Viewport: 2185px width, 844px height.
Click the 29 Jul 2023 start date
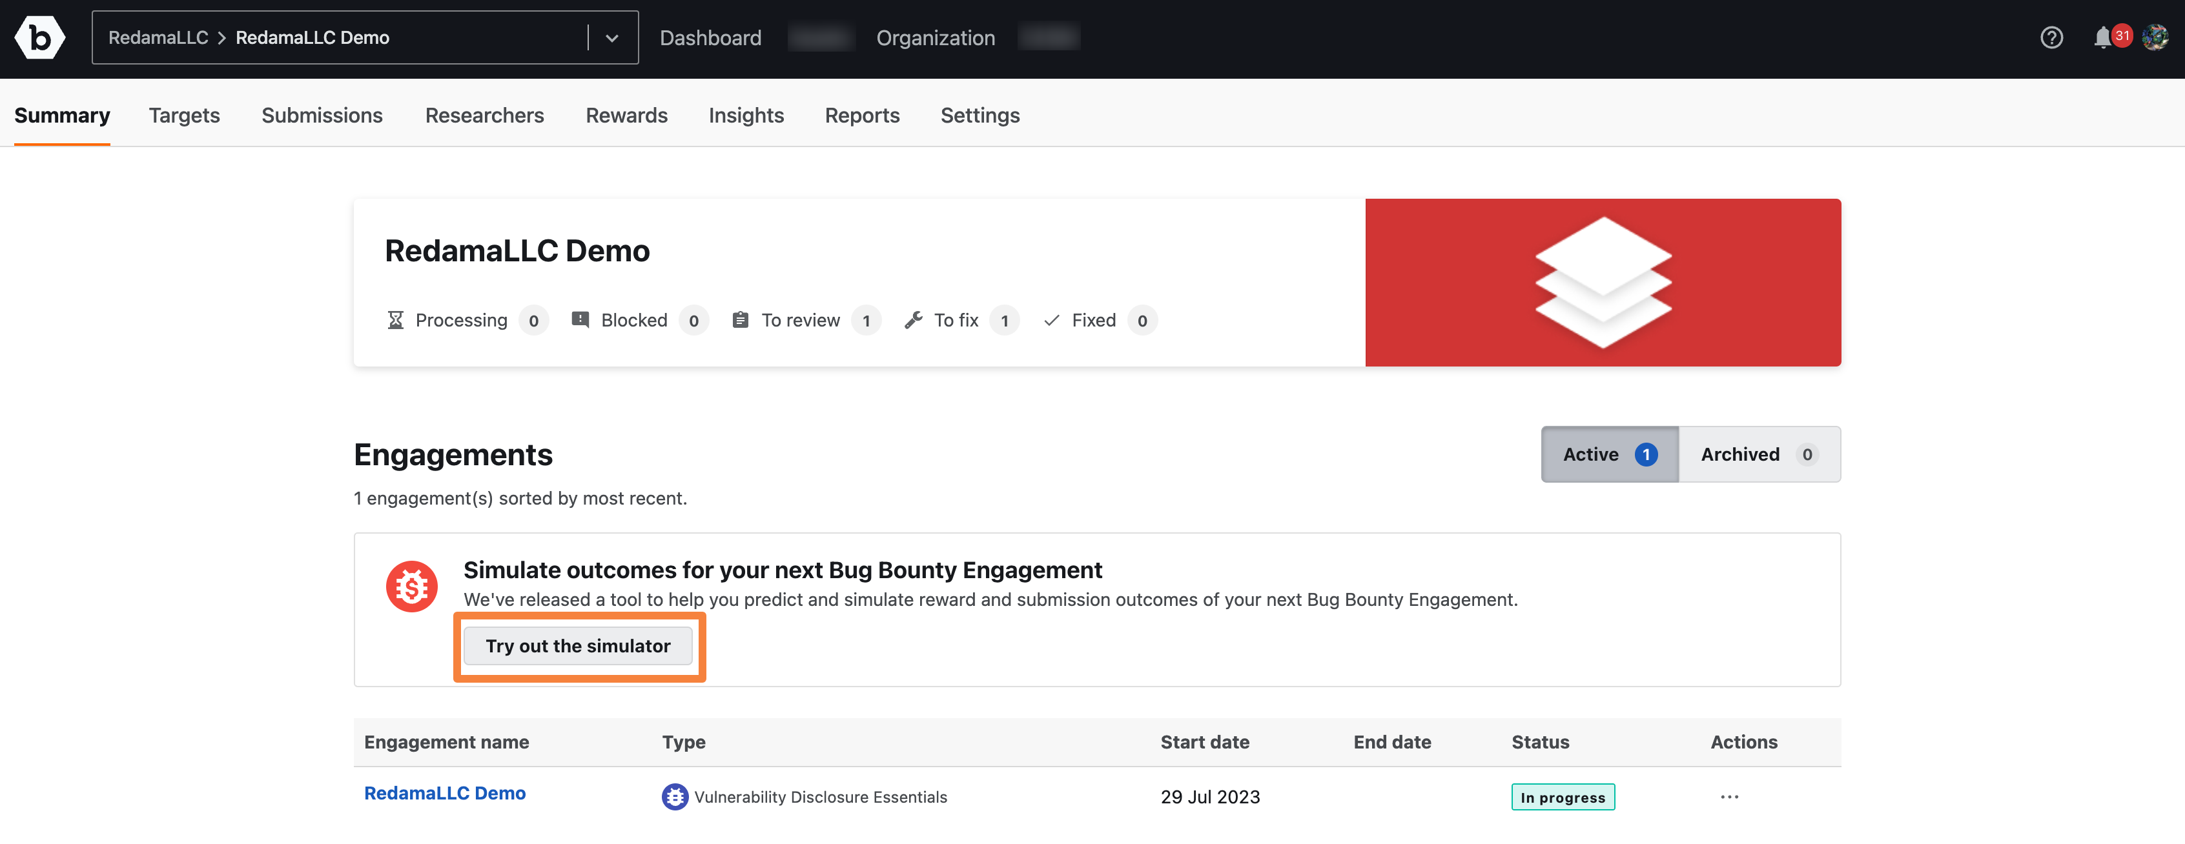point(1209,798)
